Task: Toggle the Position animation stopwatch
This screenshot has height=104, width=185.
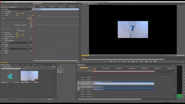Action: pyautogui.click(x=5, y=13)
